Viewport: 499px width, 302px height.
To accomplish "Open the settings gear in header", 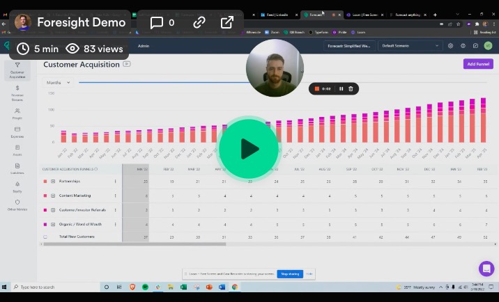I will coord(450,46).
